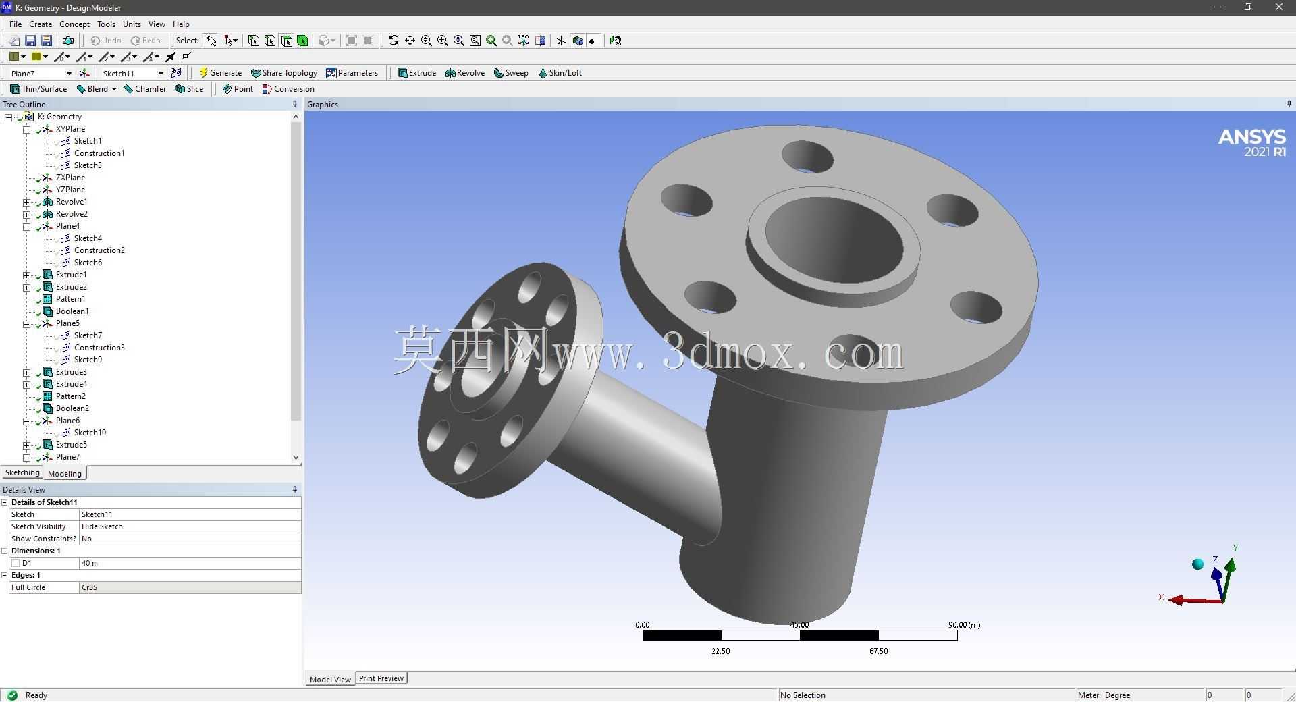Click the last icon on top toolbar

pyautogui.click(x=616, y=40)
